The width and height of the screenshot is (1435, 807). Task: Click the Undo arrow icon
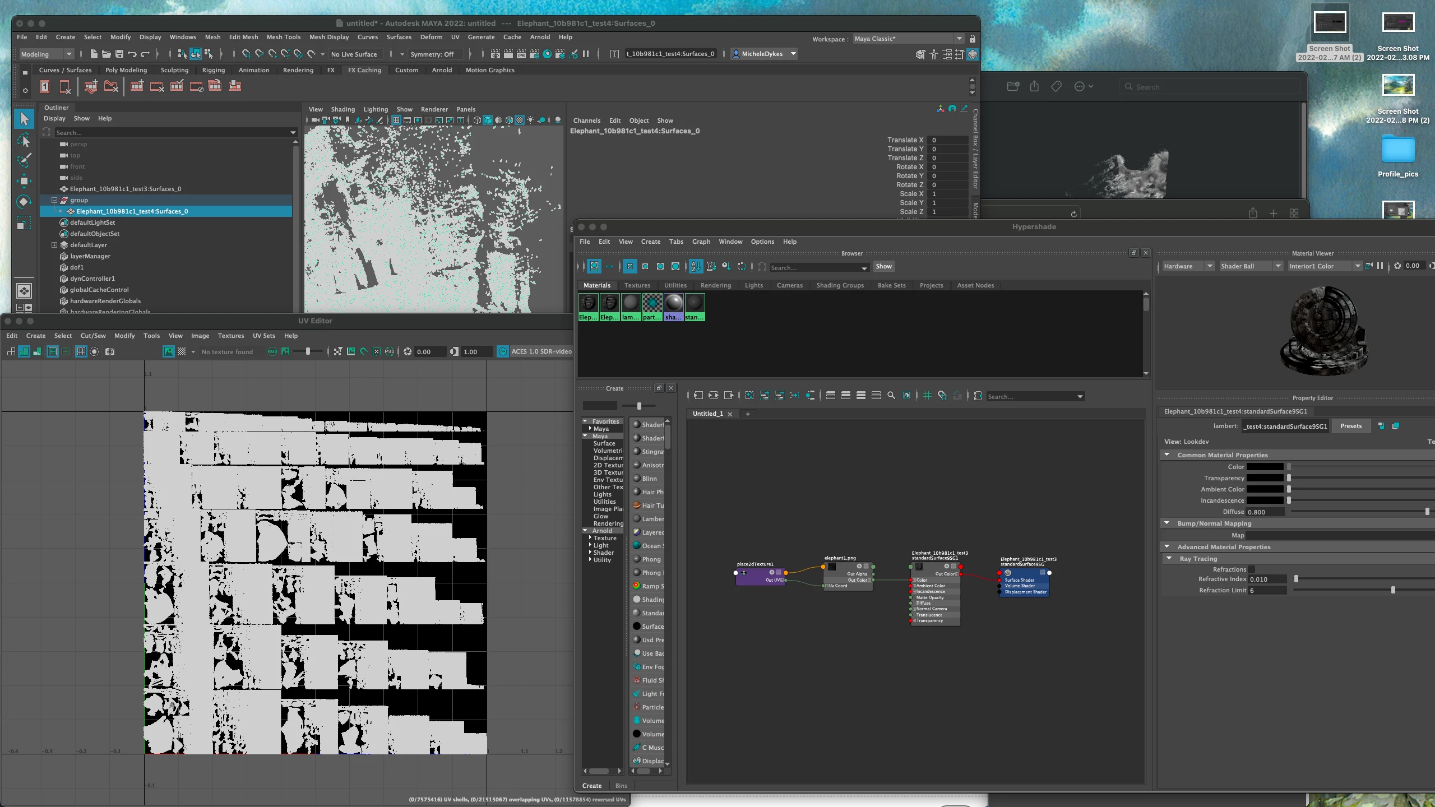[132, 54]
